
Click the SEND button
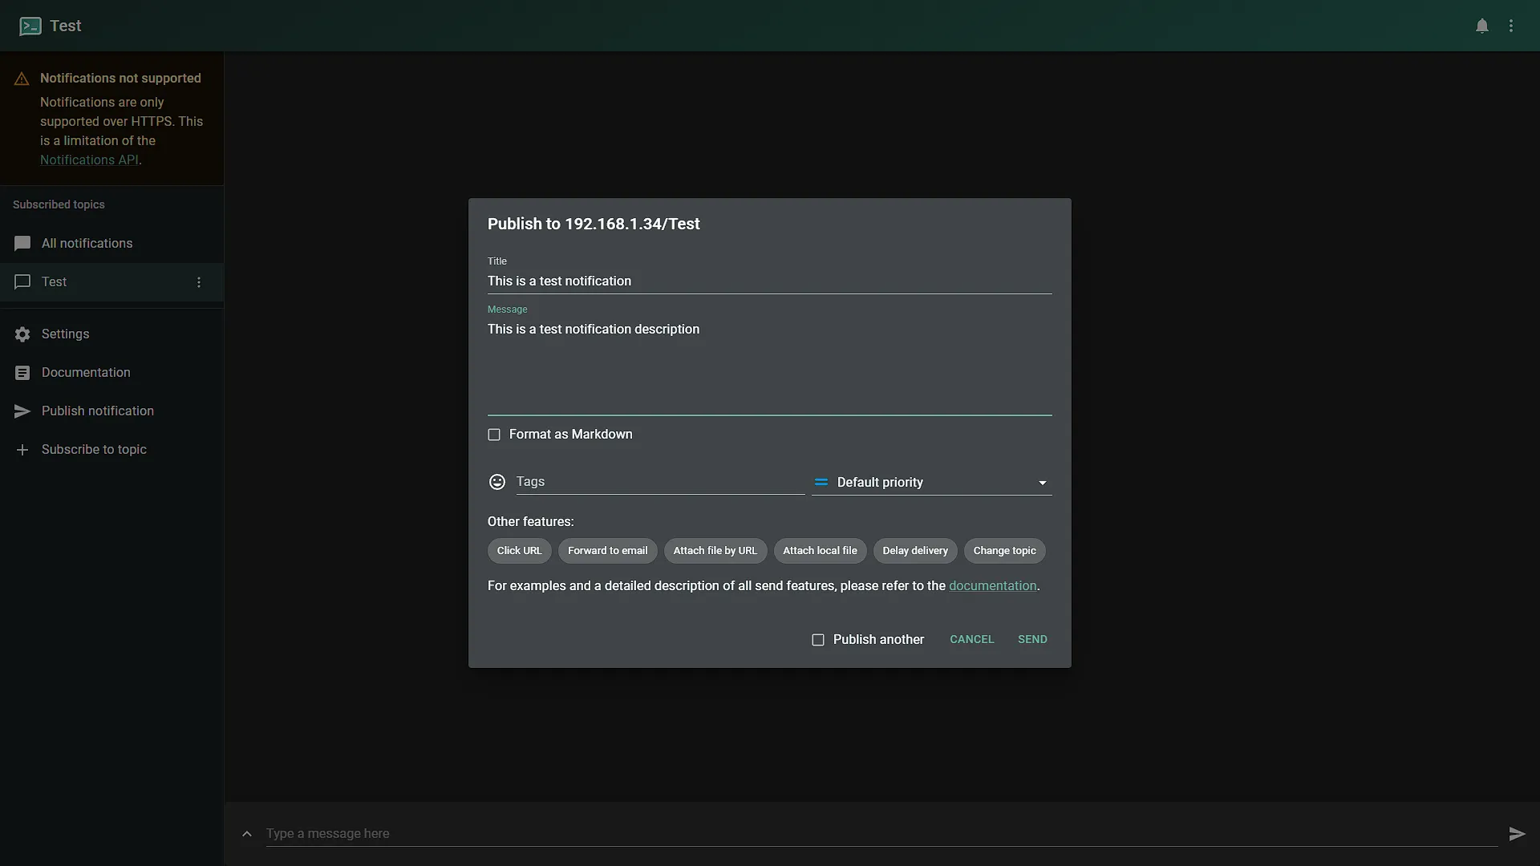[1032, 640]
